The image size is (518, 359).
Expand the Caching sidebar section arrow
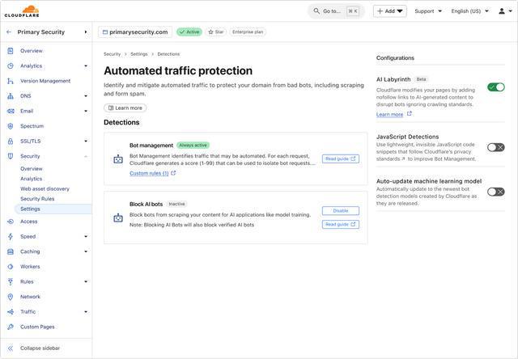86,251
